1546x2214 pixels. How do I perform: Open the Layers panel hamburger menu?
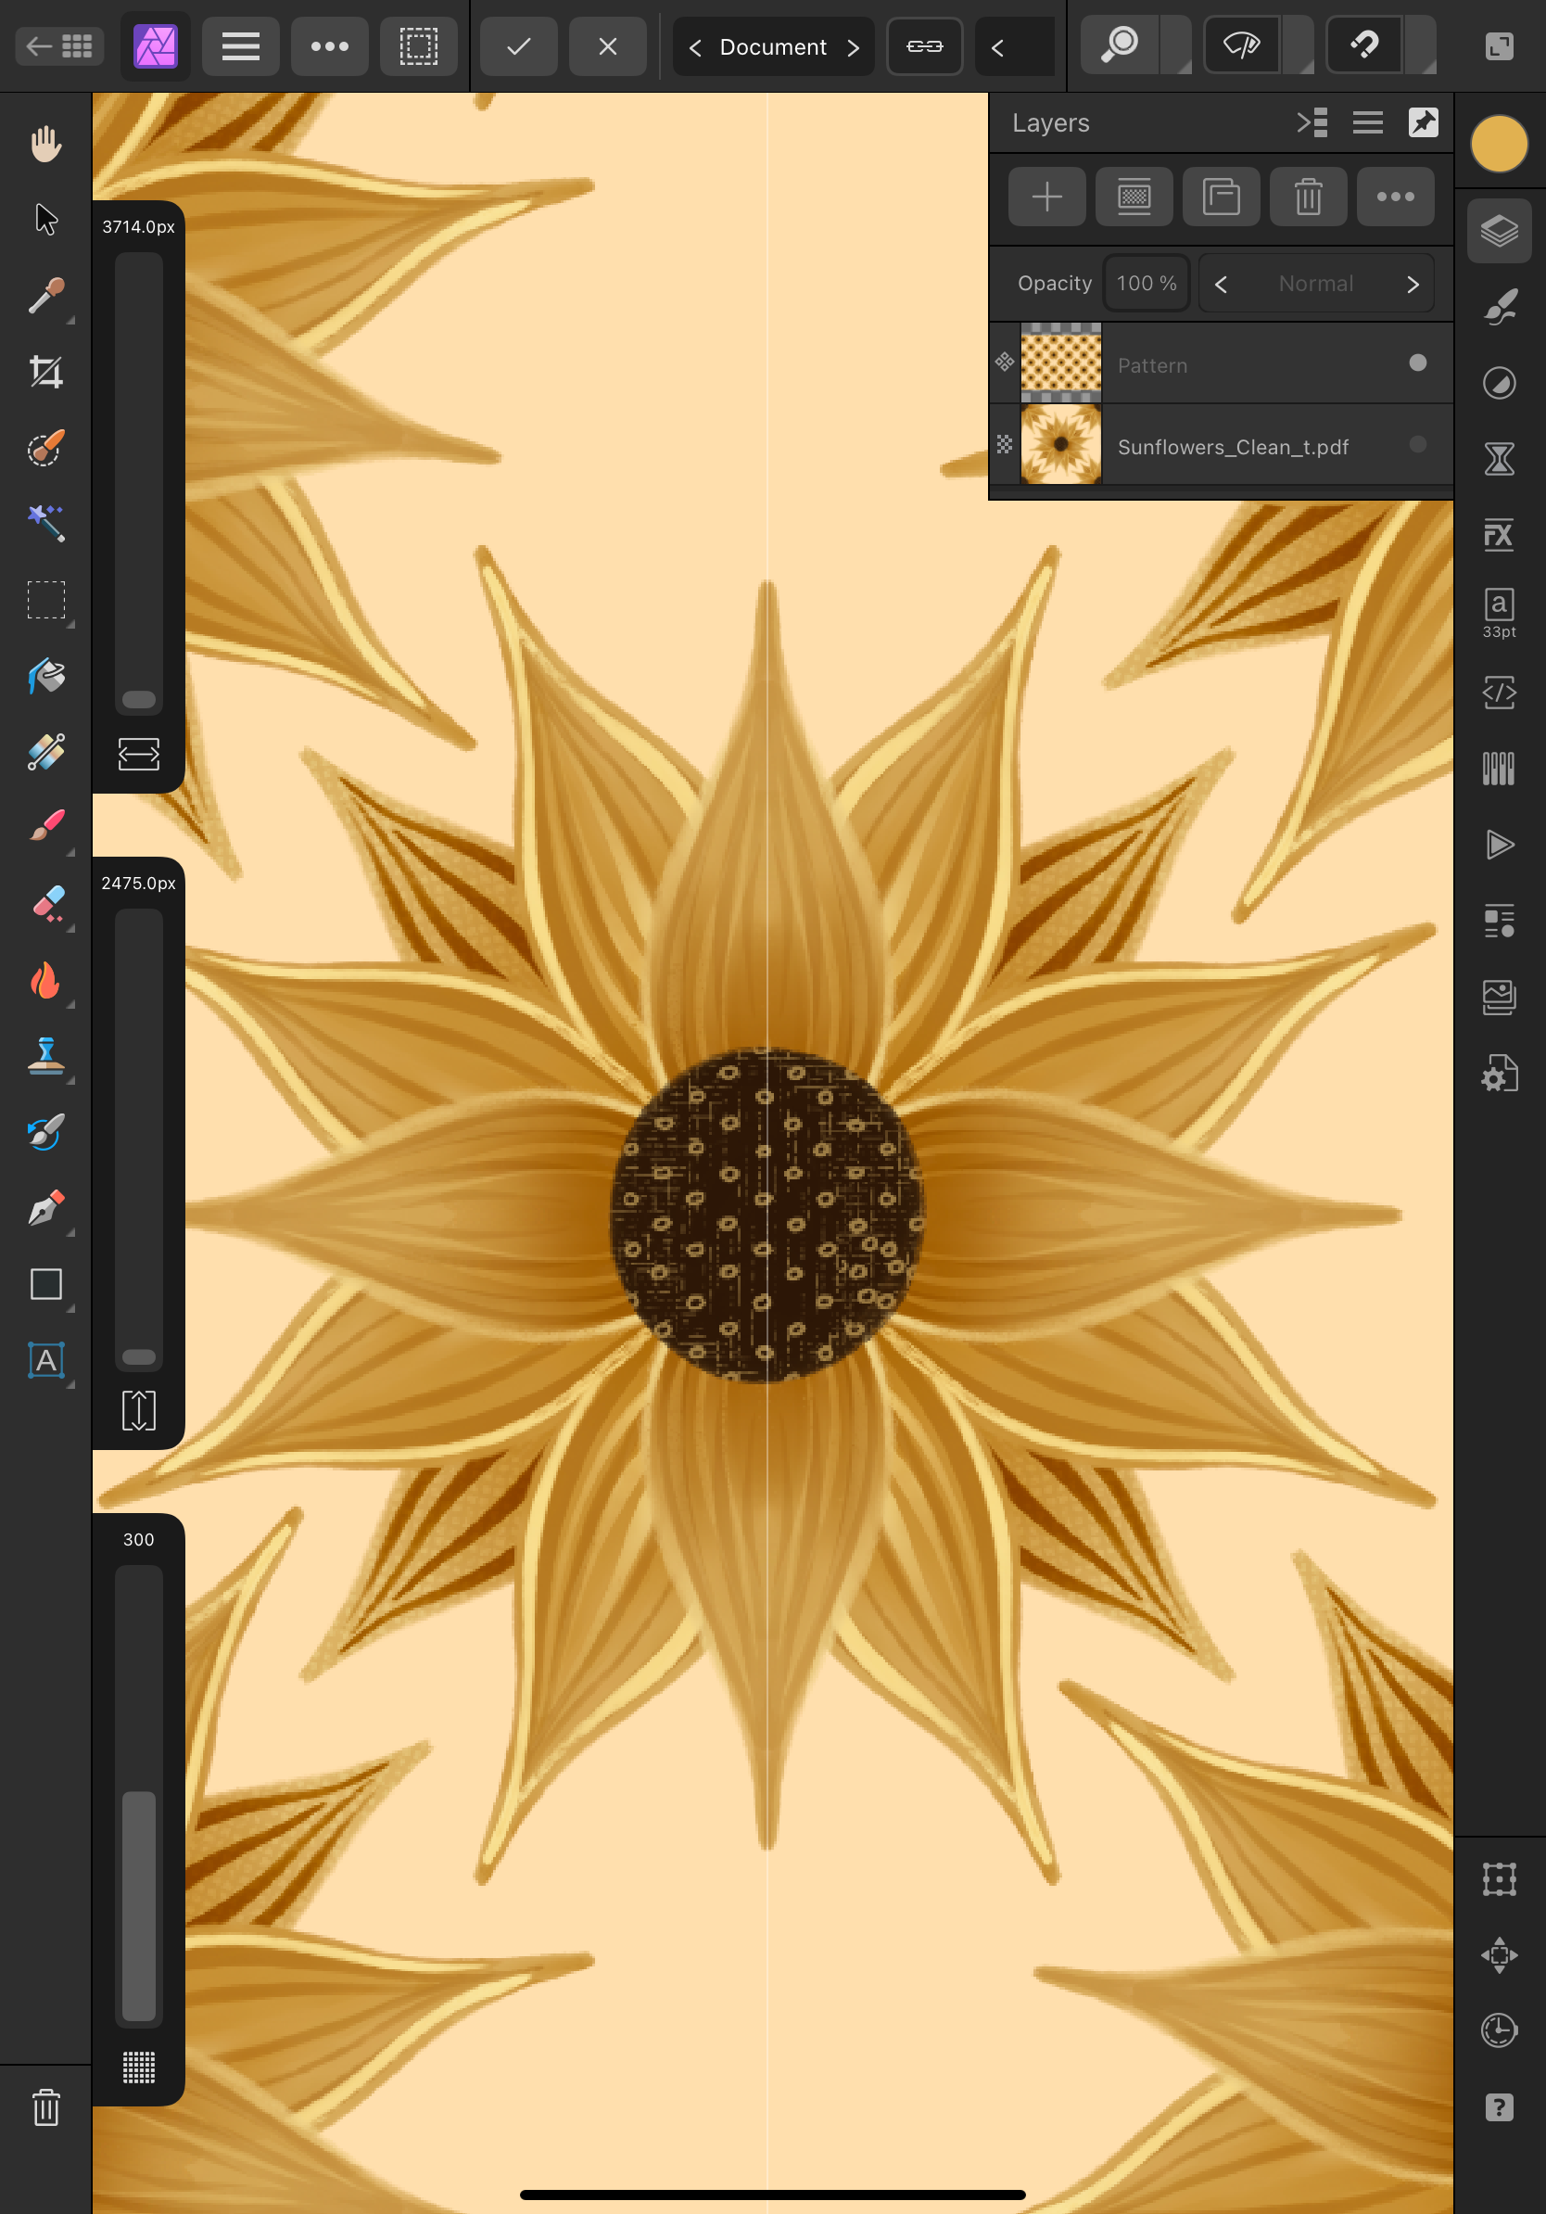pos(1368,122)
